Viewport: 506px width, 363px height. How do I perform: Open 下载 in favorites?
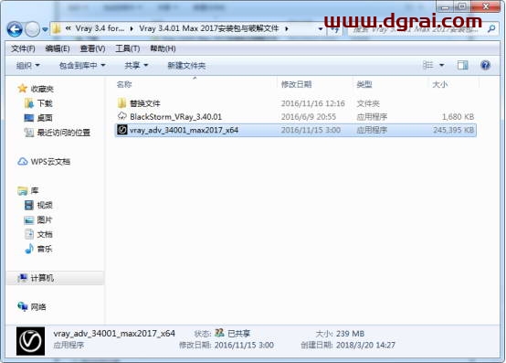coord(45,103)
